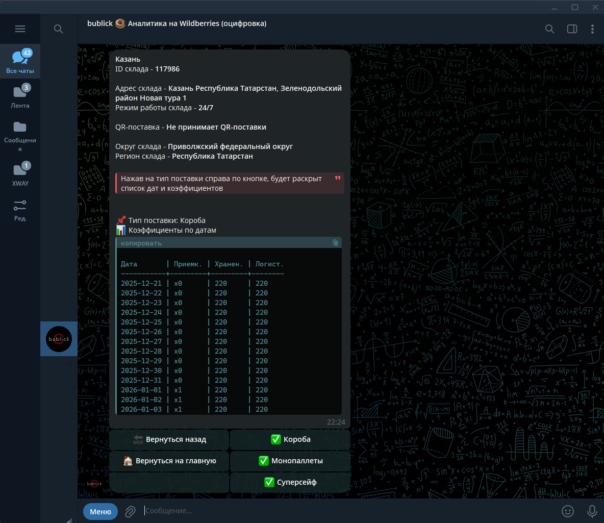Open the emoji picker
The width and height of the screenshot is (604, 523).
[567, 511]
